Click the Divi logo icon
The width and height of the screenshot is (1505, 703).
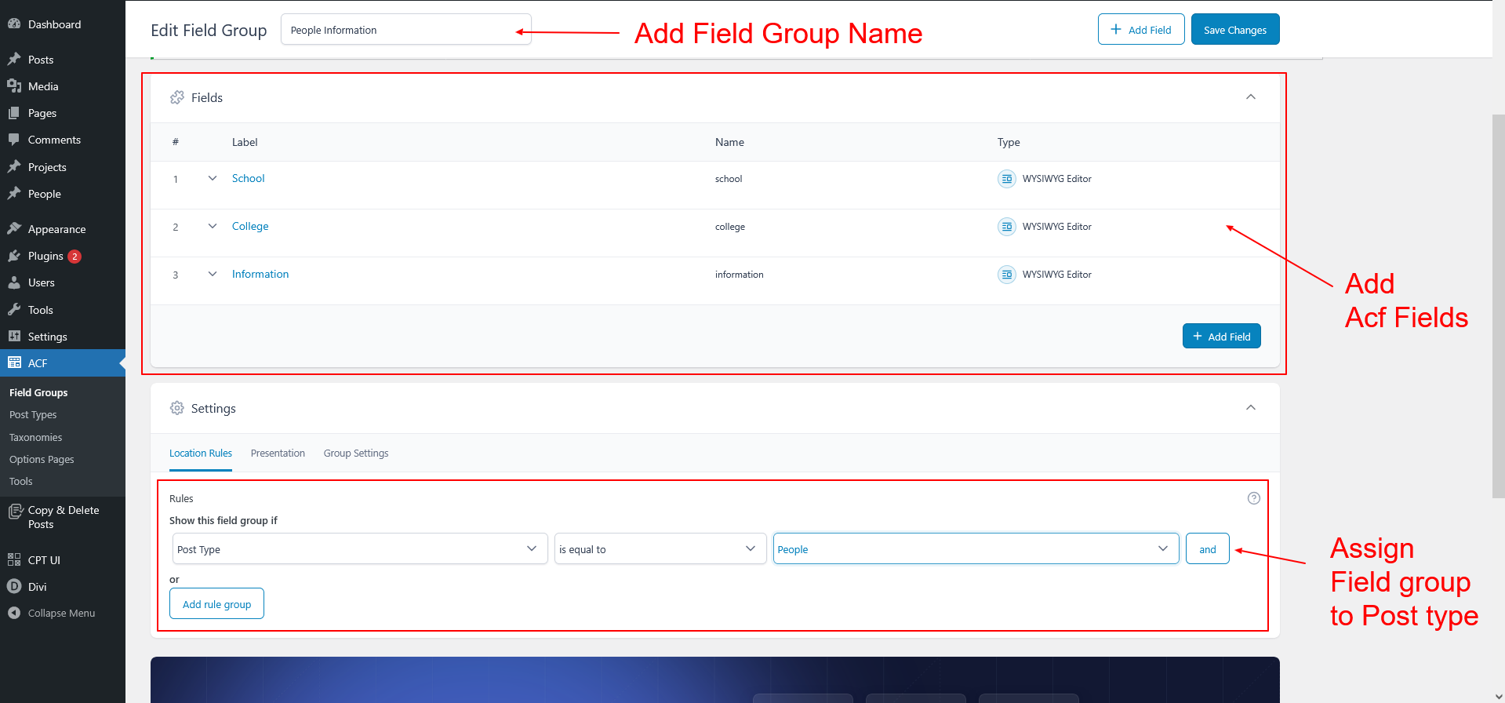[x=14, y=587]
